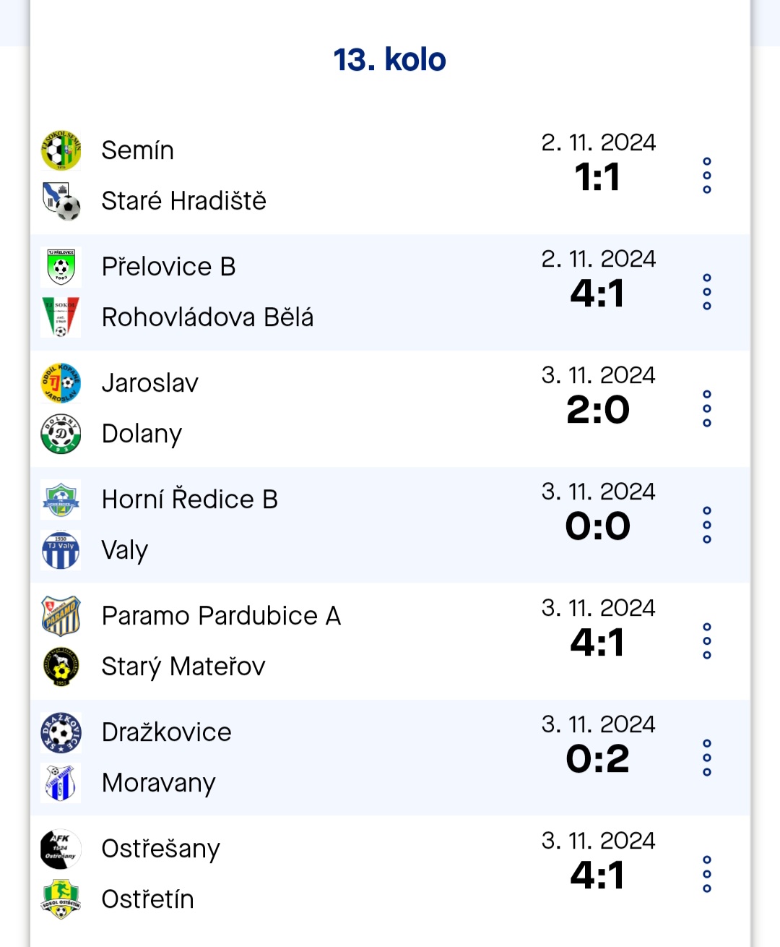Viewport: 780px width, 947px height.
Task: Select the AFK Ostřešany black logo
Action: (61, 849)
